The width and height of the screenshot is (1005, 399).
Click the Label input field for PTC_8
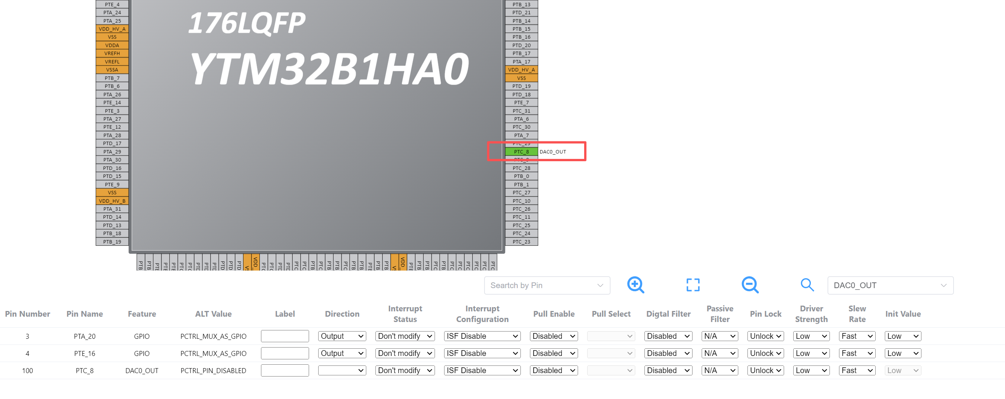pos(284,370)
